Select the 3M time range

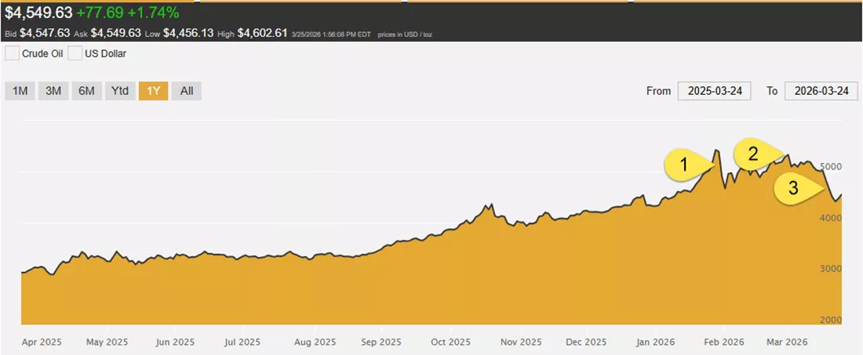[53, 91]
